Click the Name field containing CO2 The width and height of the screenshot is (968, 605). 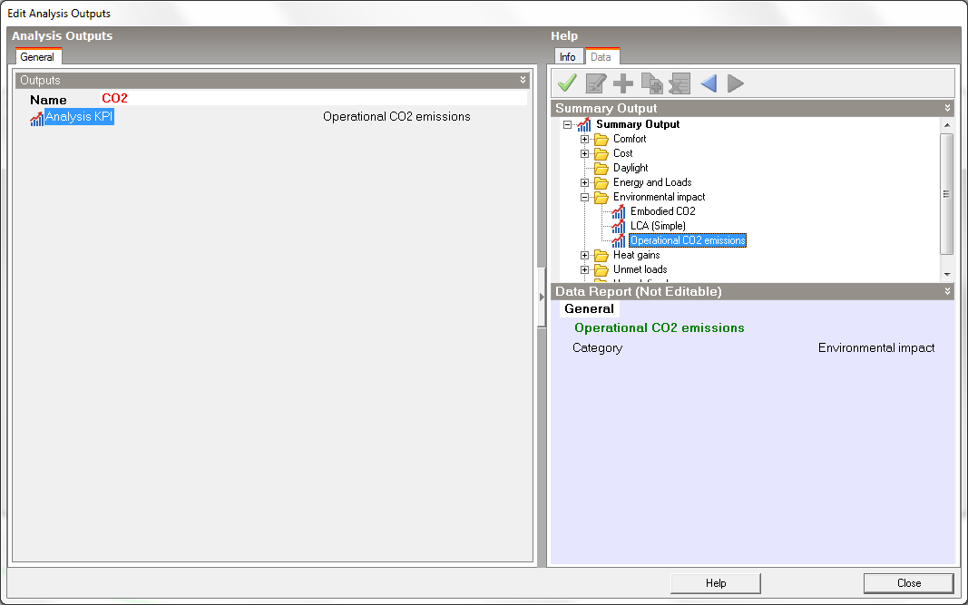tap(313, 98)
